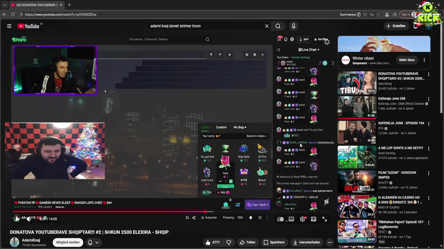
Task: Go back with the browser back arrow
Action: tap(5, 15)
